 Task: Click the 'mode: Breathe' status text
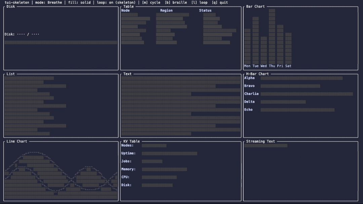pos(49,3)
